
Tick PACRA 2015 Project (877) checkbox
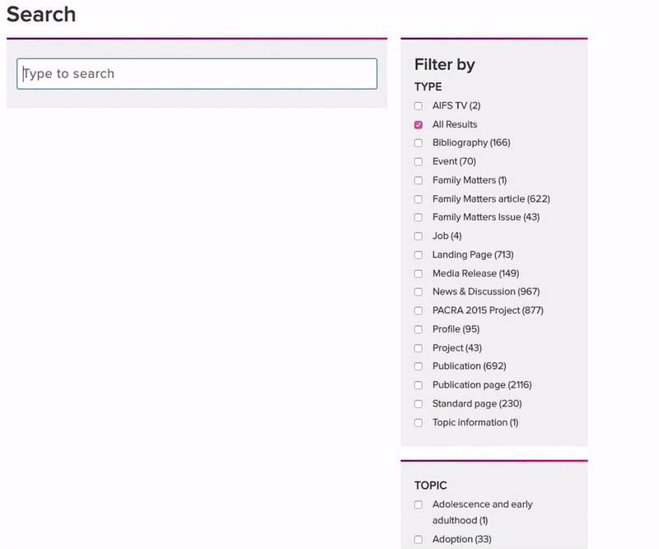[418, 311]
